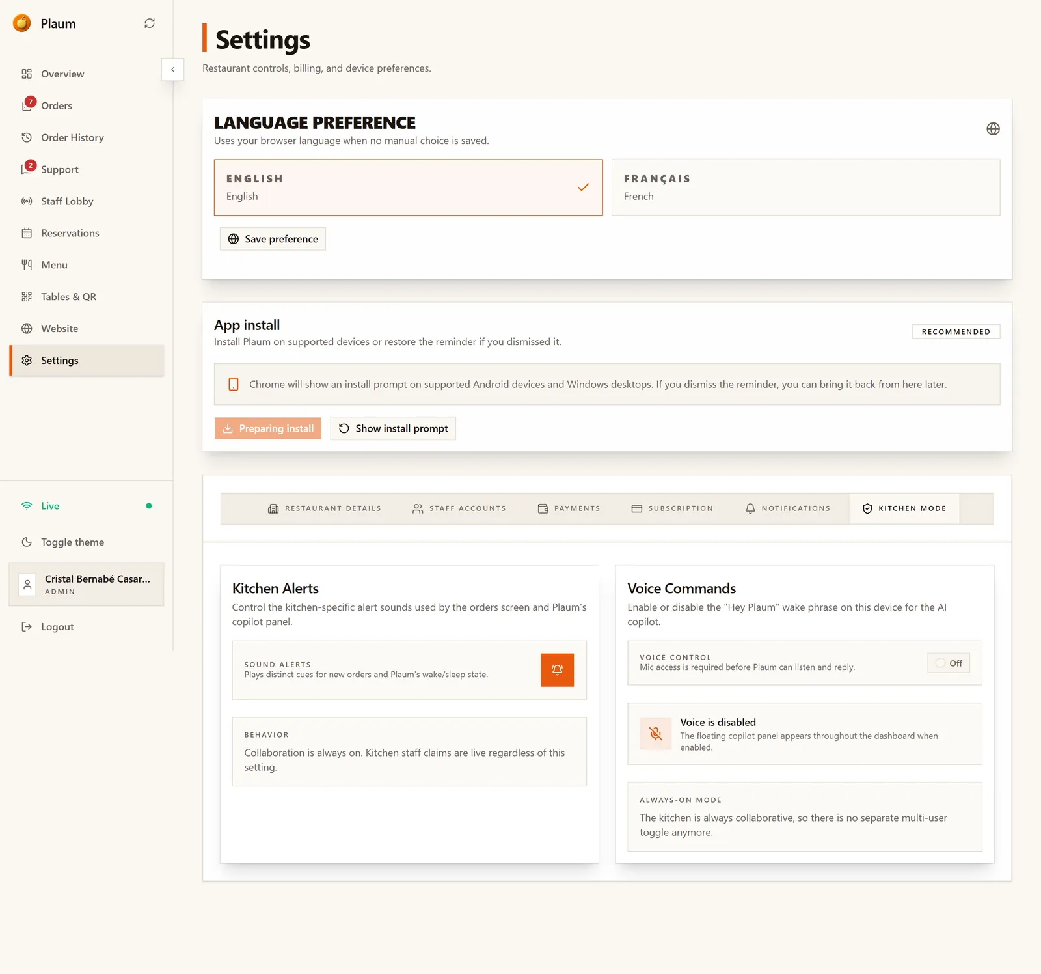This screenshot has height=974, width=1041.
Task: Click the globe icon in Language Preference header
Action: point(993,129)
